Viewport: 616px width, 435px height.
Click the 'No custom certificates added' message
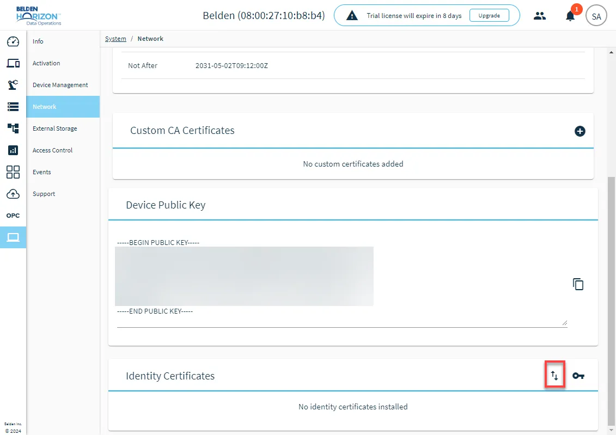coord(353,164)
